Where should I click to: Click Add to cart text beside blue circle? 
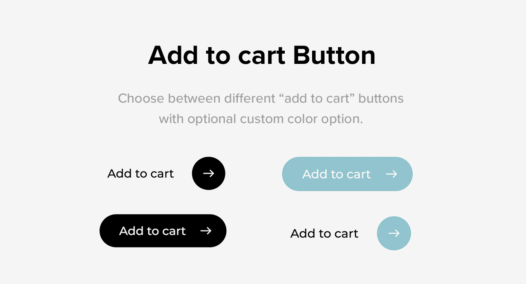[324, 233]
